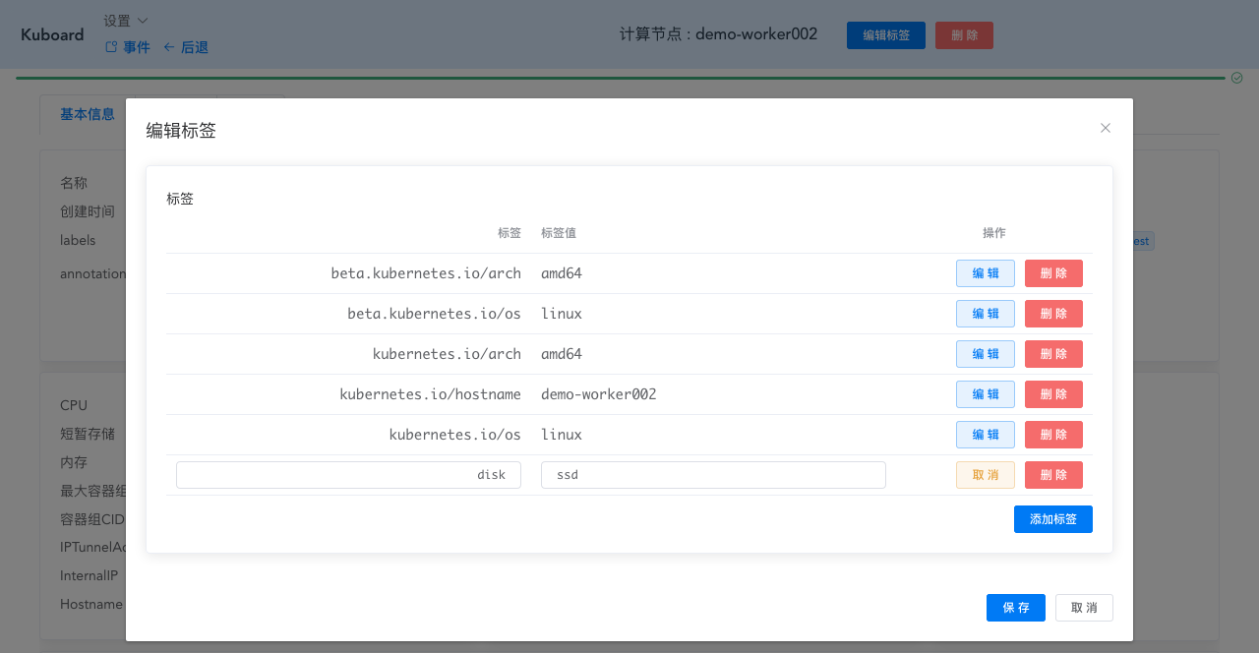Edit the beta.kubernetes.io/arch label

click(985, 272)
